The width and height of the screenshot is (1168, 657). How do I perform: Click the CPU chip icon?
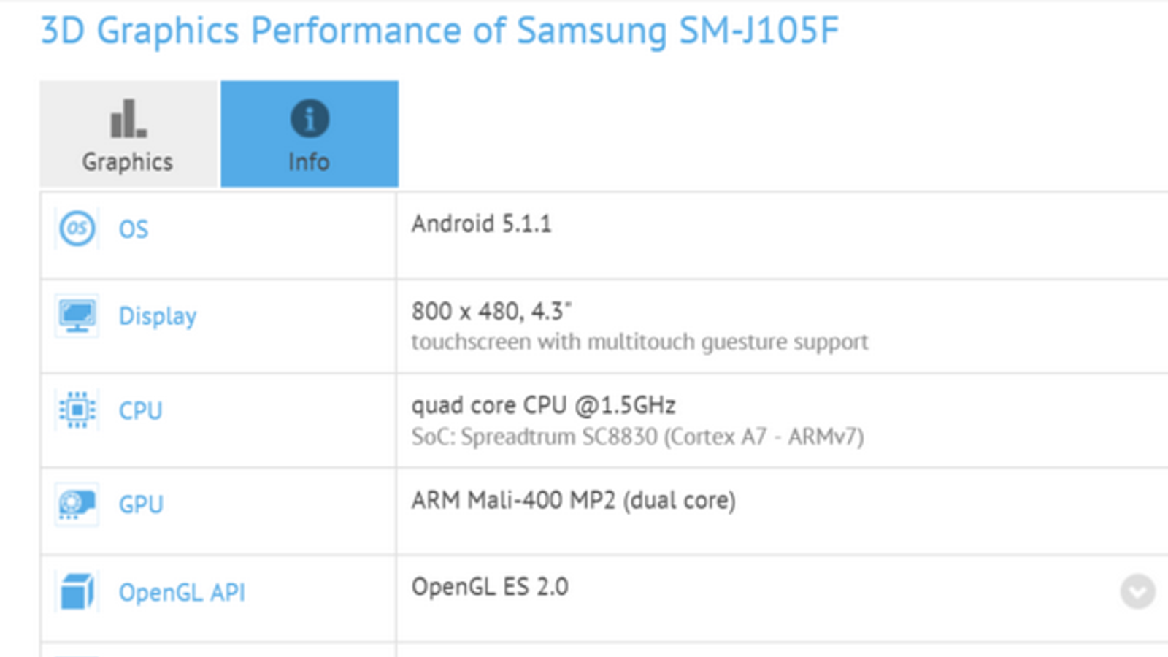pyautogui.click(x=77, y=410)
